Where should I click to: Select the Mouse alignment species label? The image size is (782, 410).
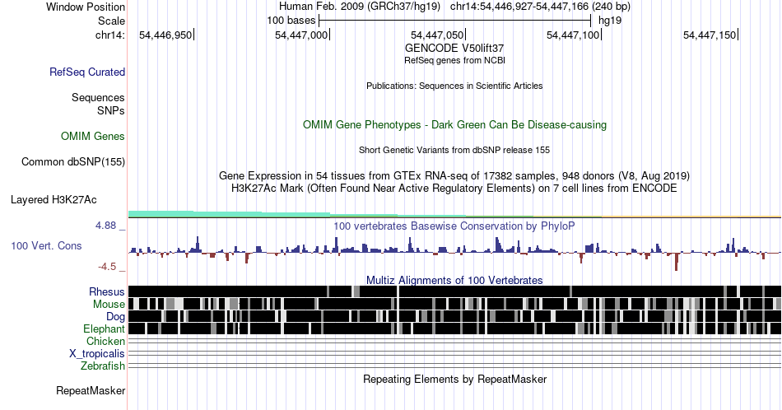click(109, 305)
